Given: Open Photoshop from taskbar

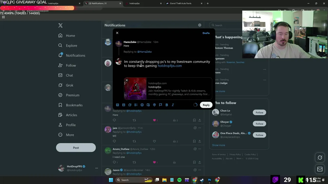Looking at the screenshot, I should pyautogui.click(x=209, y=180).
